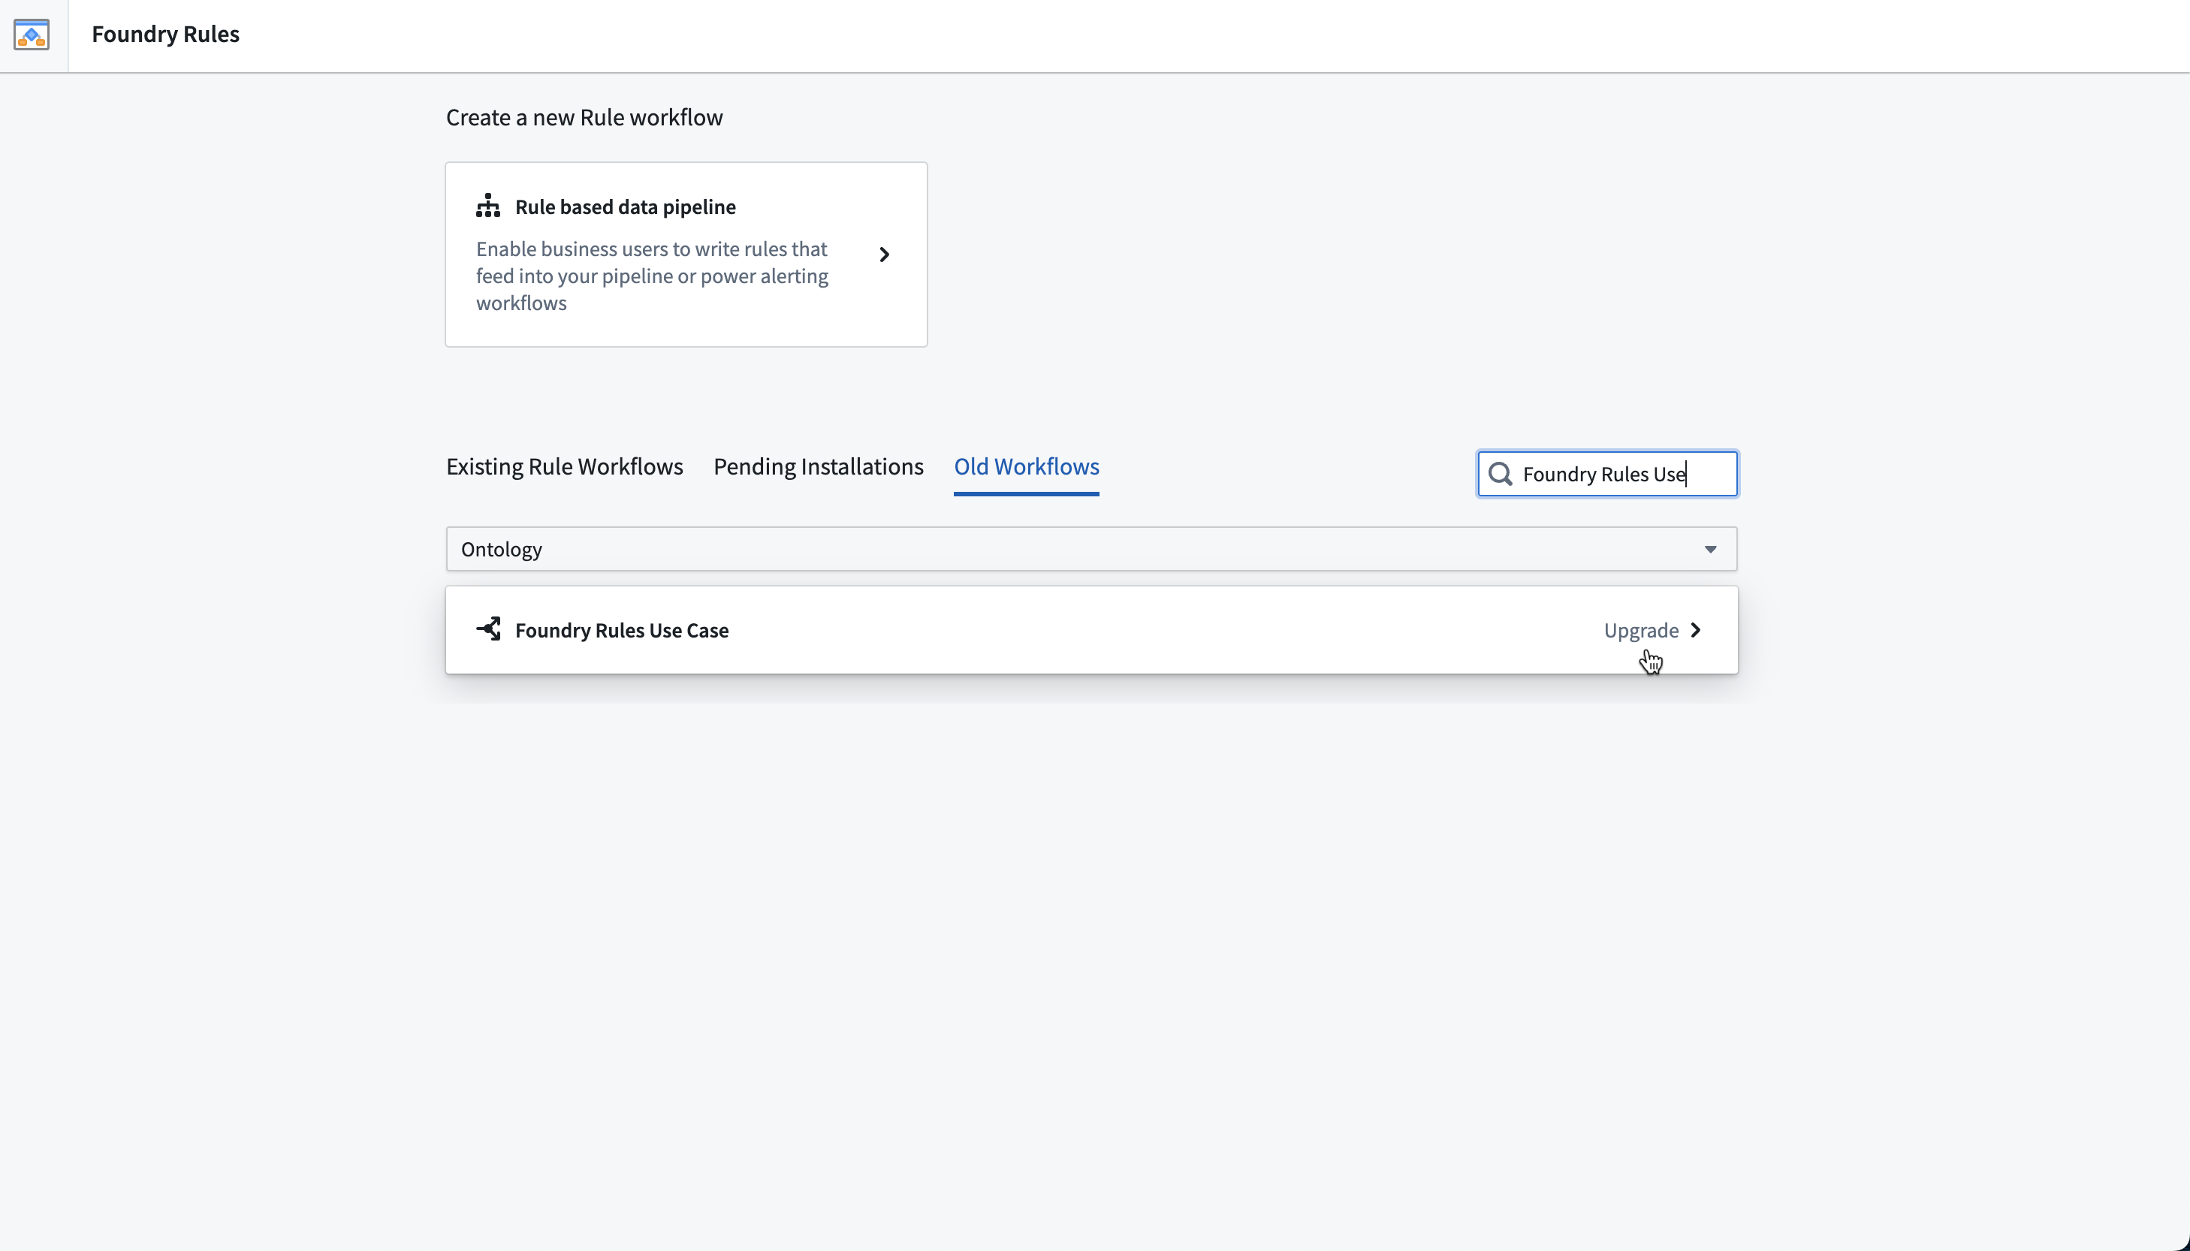Click the magnifier icon in the search box
Image resolution: width=2190 pixels, height=1251 pixels.
(x=1500, y=475)
